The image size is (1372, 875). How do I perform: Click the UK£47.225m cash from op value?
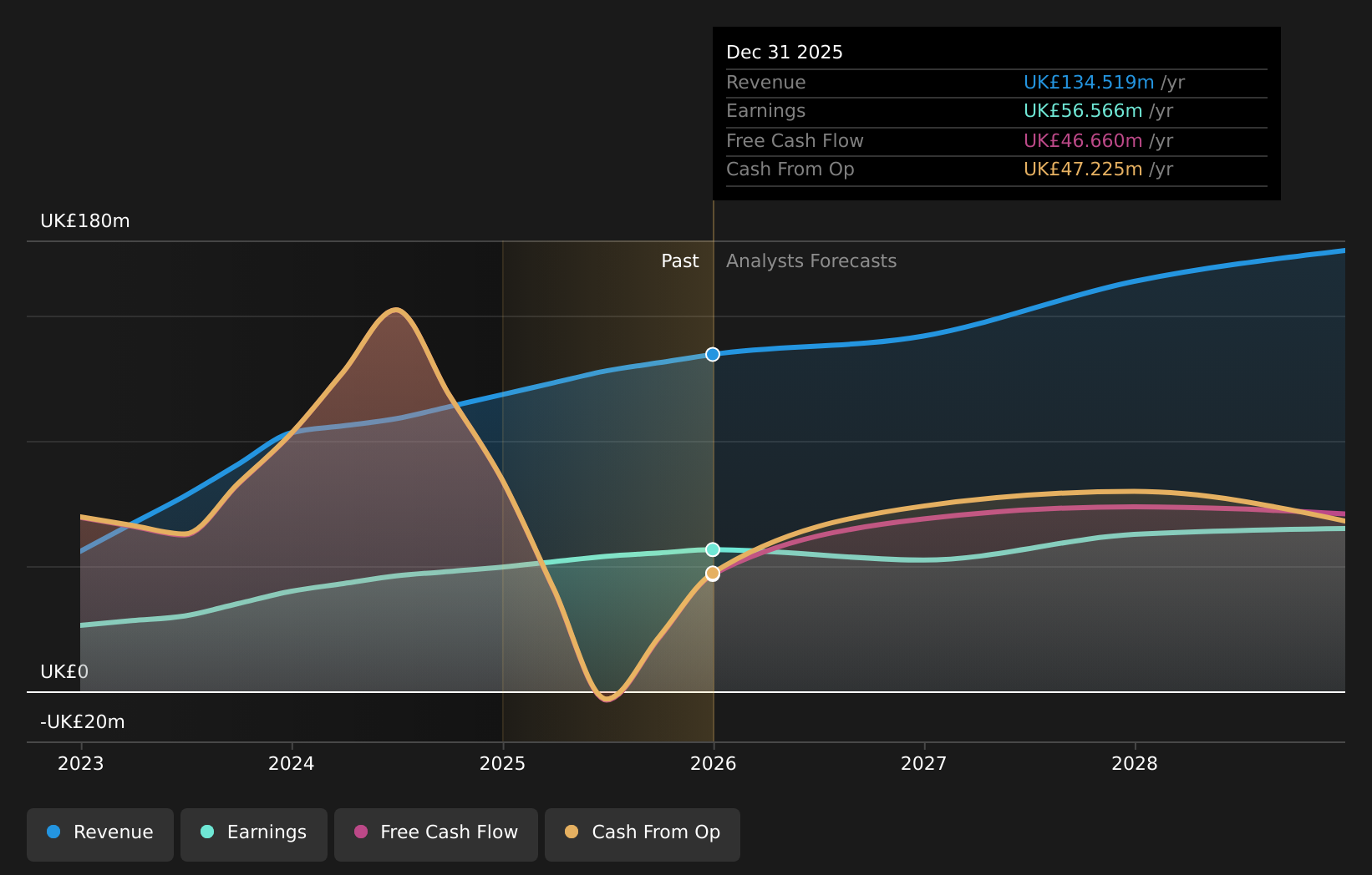tap(1083, 169)
